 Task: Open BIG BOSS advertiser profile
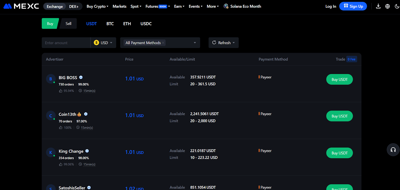point(68,77)
